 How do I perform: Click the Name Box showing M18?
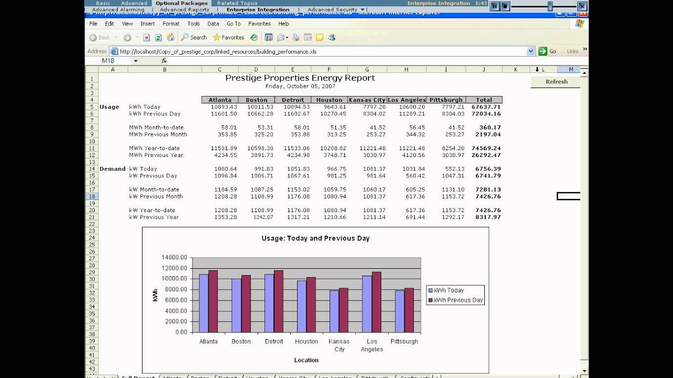tap(108, 61)
